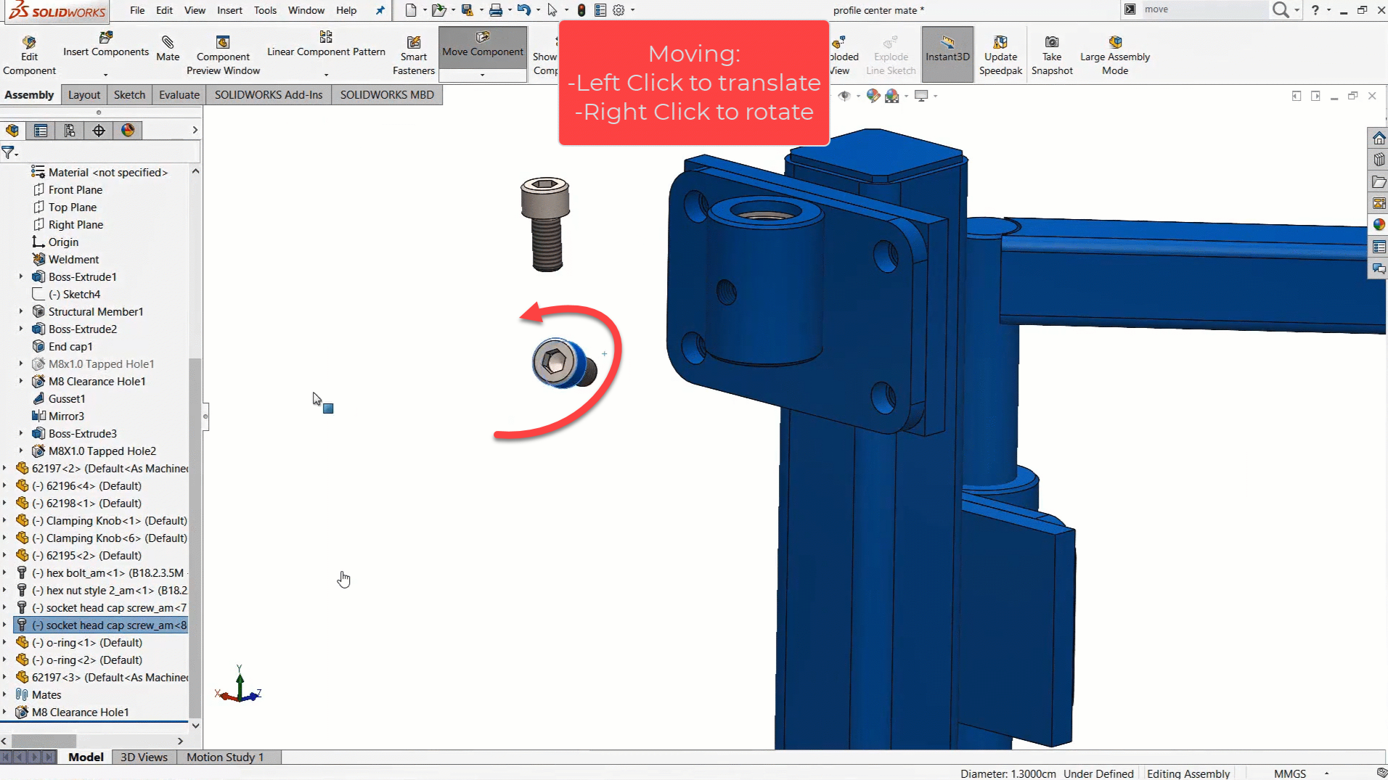This screenshot has width=1388, height=780.
Task: Open Move Component dropdown arrow
Action: pyautogui.click(x=483, y=75)
